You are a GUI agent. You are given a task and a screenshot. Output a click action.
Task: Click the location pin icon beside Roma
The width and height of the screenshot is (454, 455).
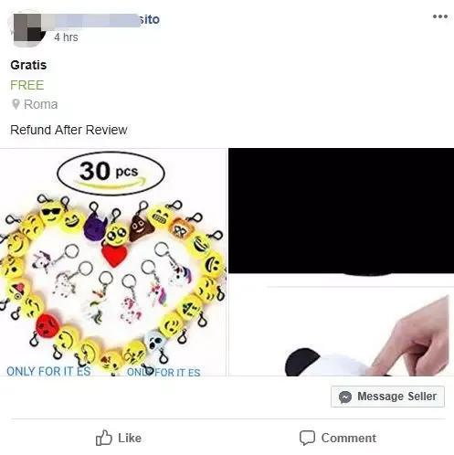pyautogui.click(x=16, y=104)
